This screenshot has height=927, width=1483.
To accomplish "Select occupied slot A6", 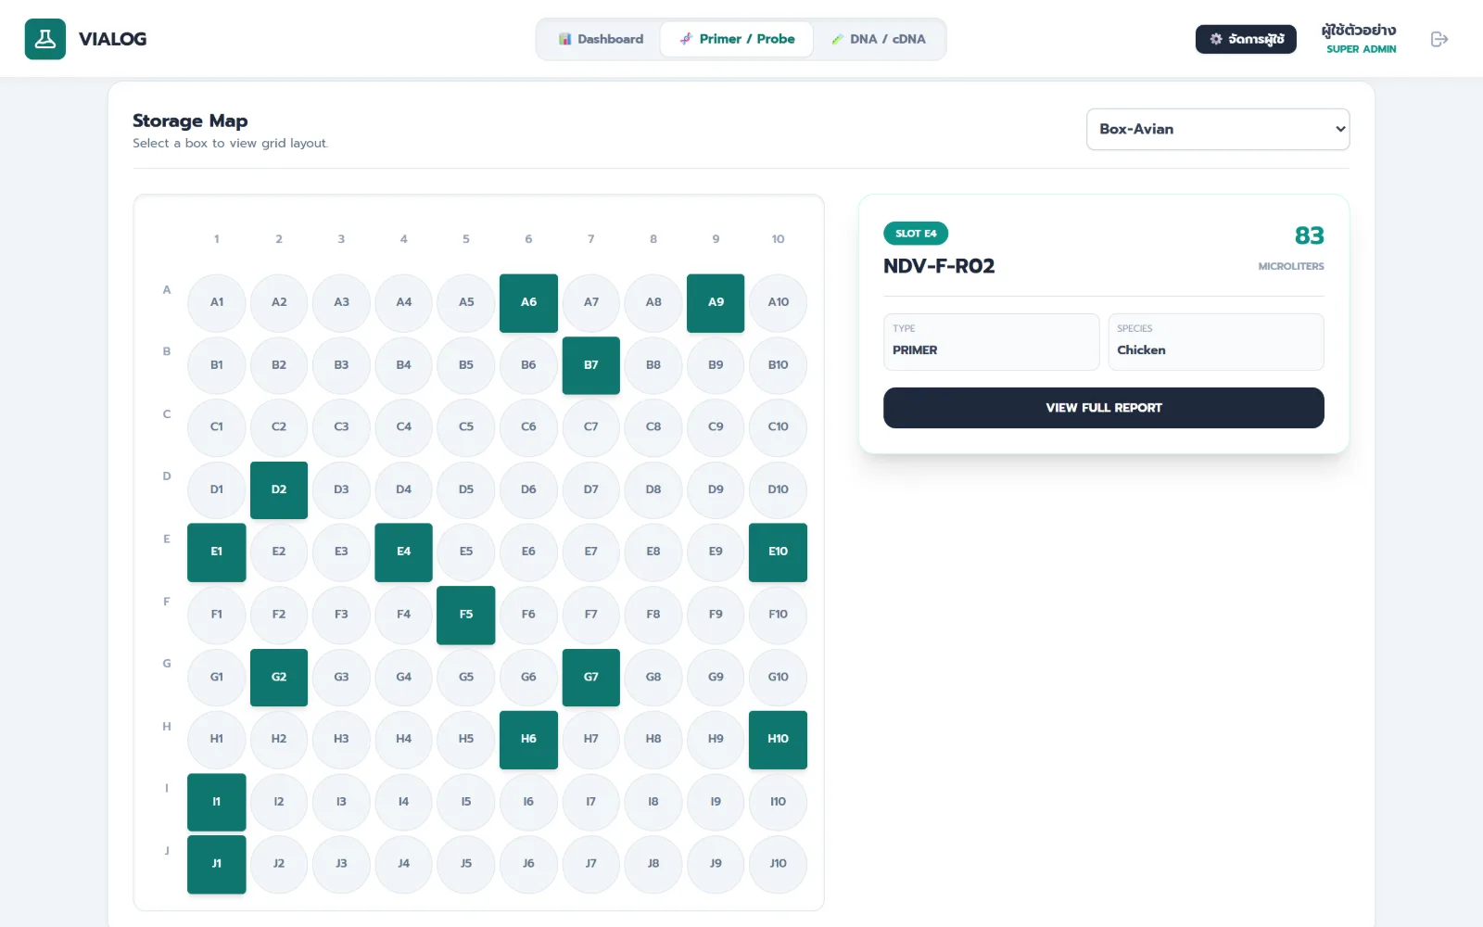I will coord(528,302).
